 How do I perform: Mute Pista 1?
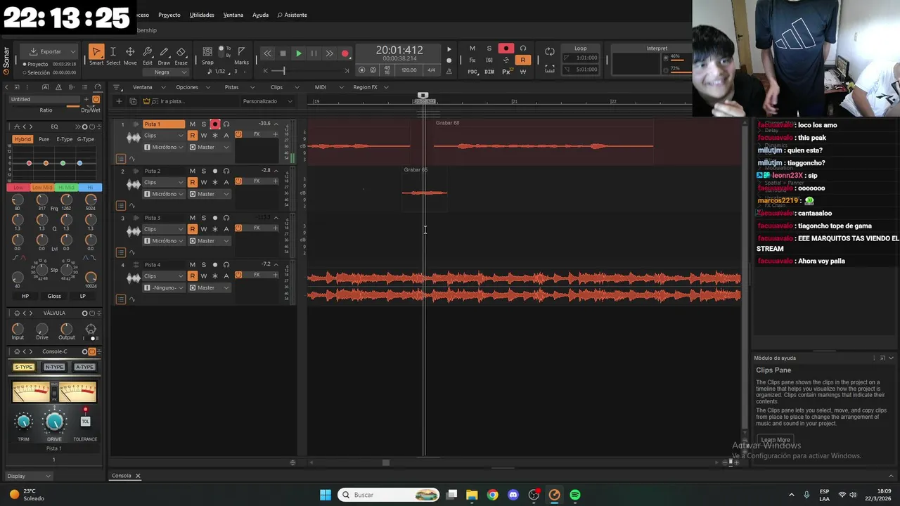coord(193,124)
